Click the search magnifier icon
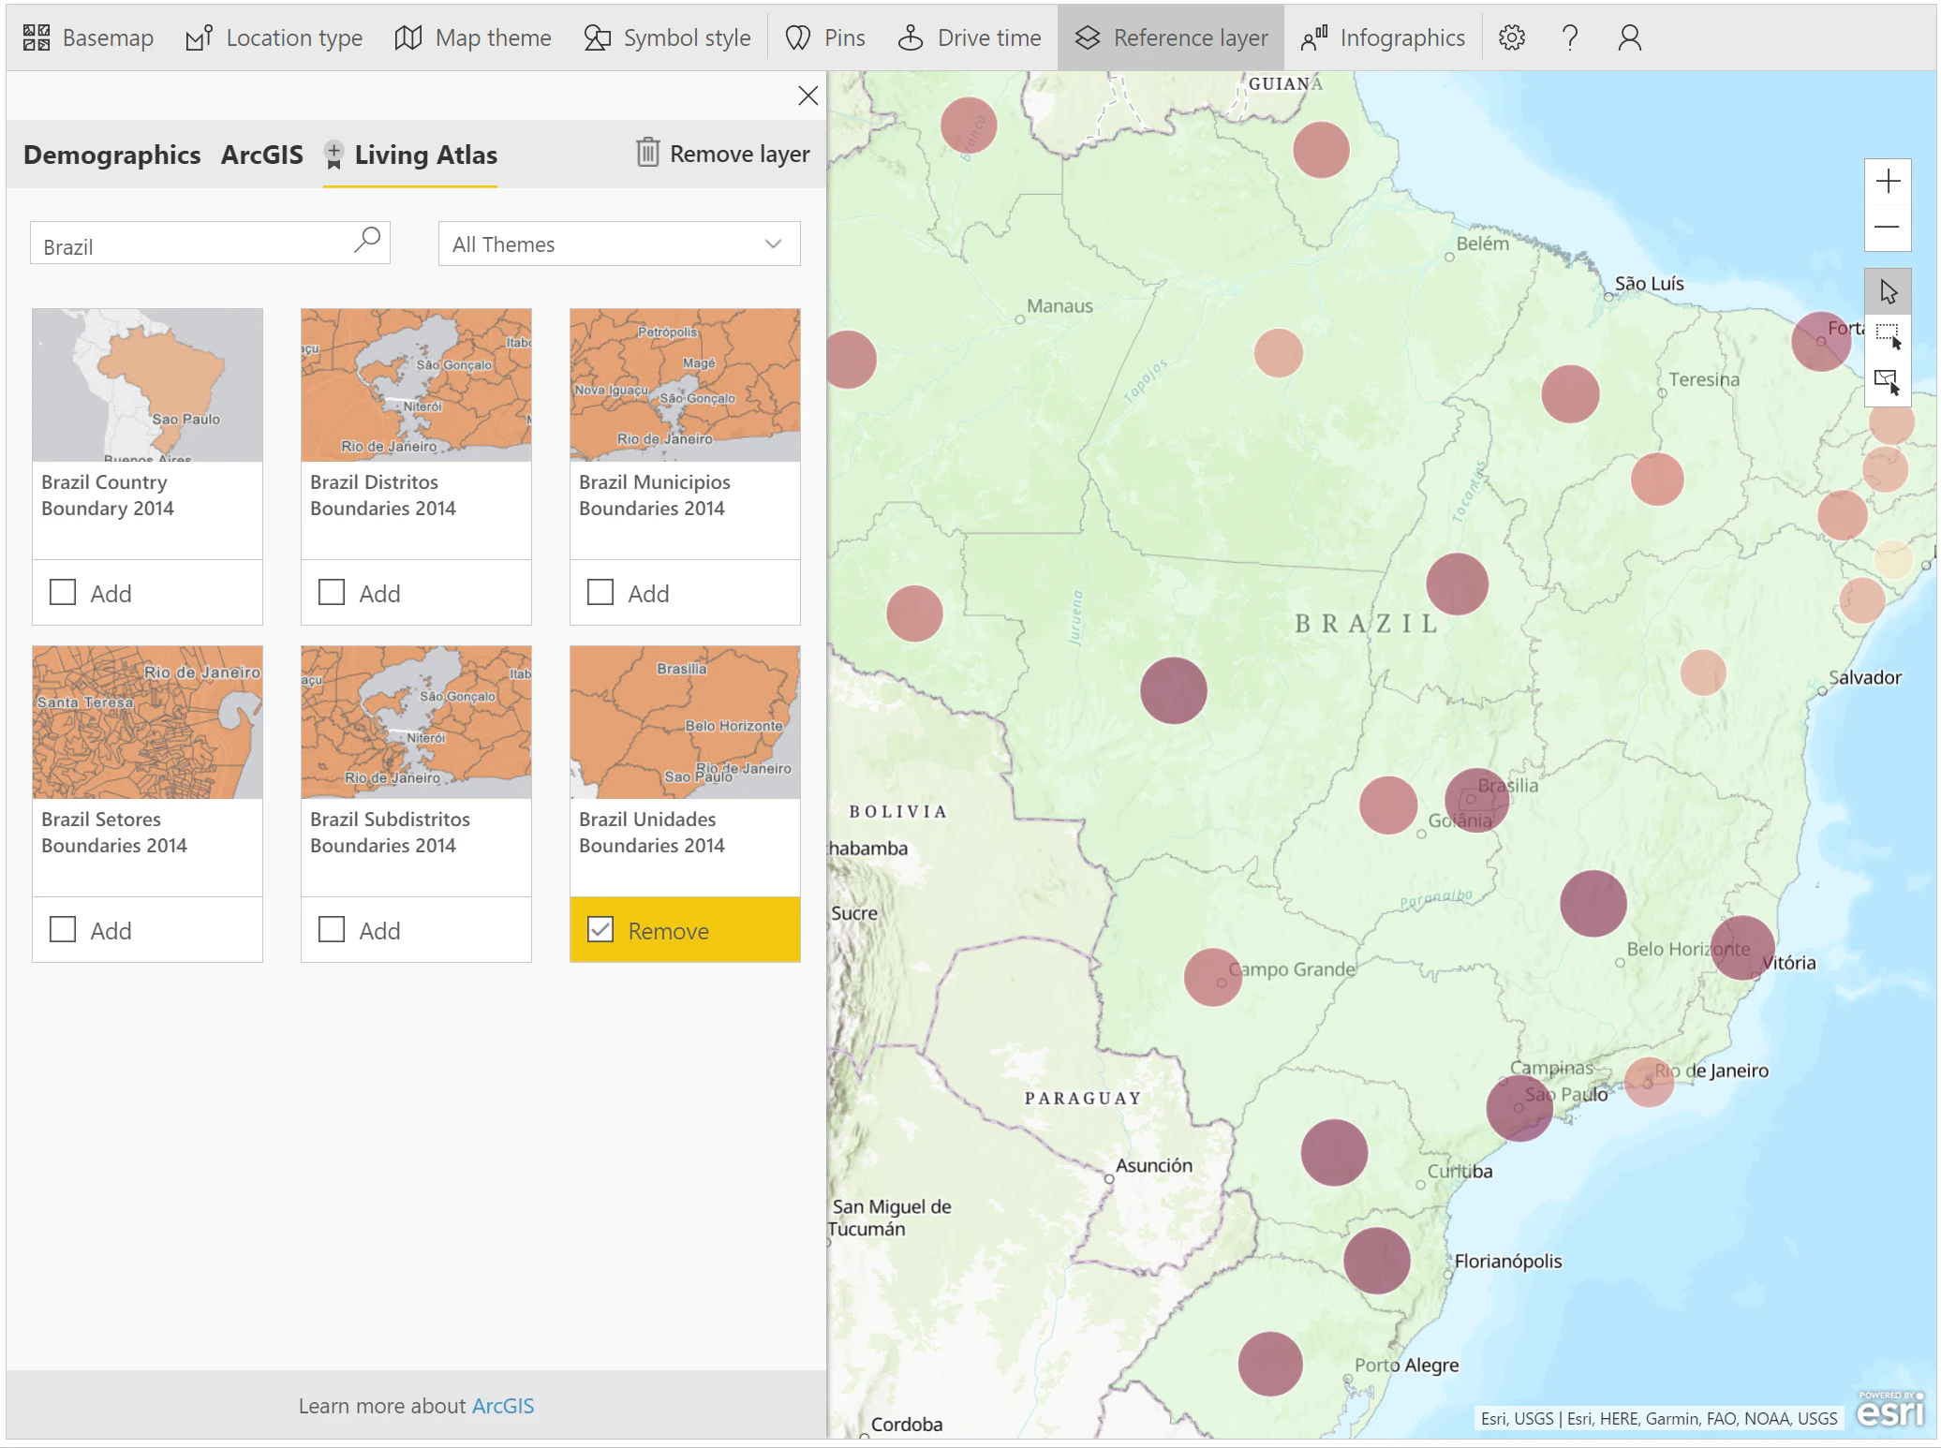This screenshot has width=1941, height=1448. click(x=368, y=241)
